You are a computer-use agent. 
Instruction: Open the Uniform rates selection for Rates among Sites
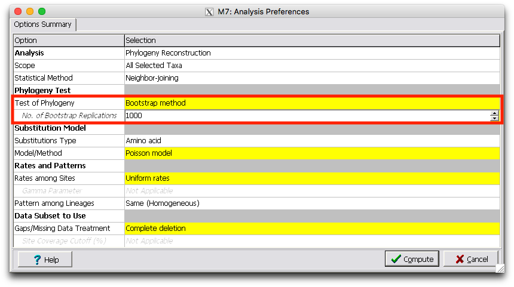[311, 178]
